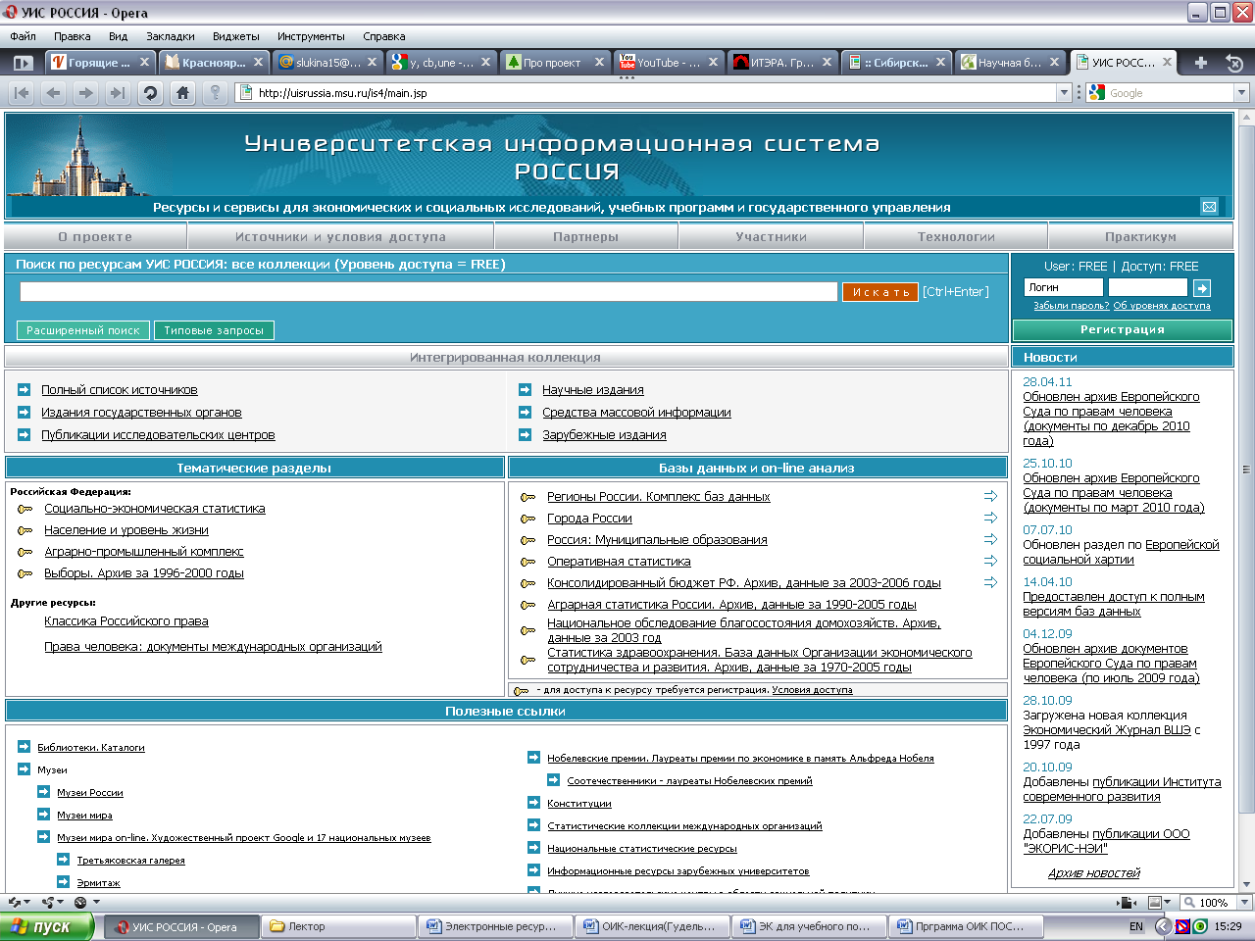This screenshot has height=941, width=1255.
Task: Click the Регистрация button
Action: pos(1123,329)
